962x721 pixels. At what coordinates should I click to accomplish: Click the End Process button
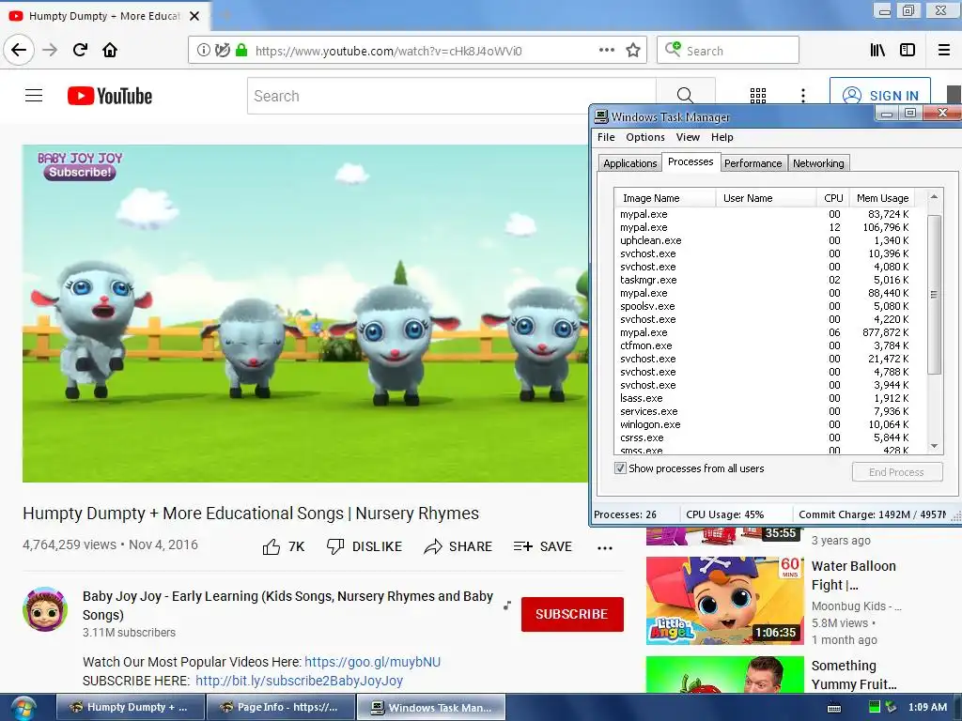(897, 472)
